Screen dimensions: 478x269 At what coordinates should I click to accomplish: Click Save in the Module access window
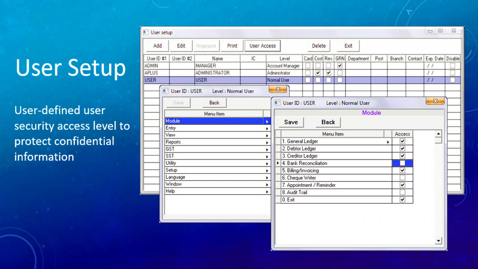[x=291, y=122]
